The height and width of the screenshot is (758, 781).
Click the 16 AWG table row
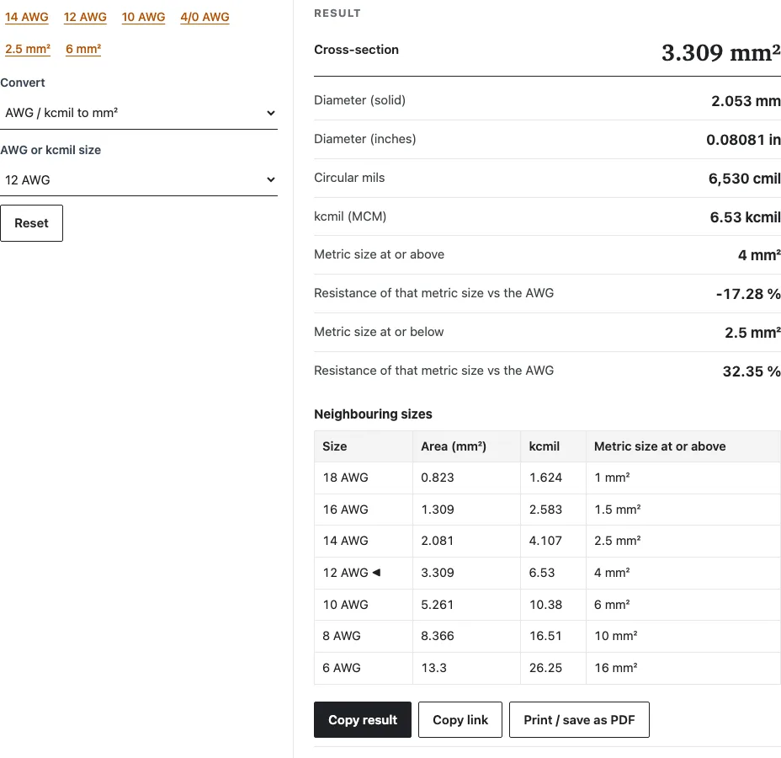pos(547,510)
